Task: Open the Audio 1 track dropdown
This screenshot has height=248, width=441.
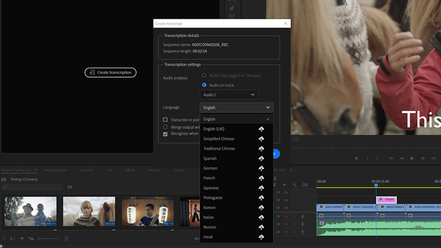Action: 229,95
